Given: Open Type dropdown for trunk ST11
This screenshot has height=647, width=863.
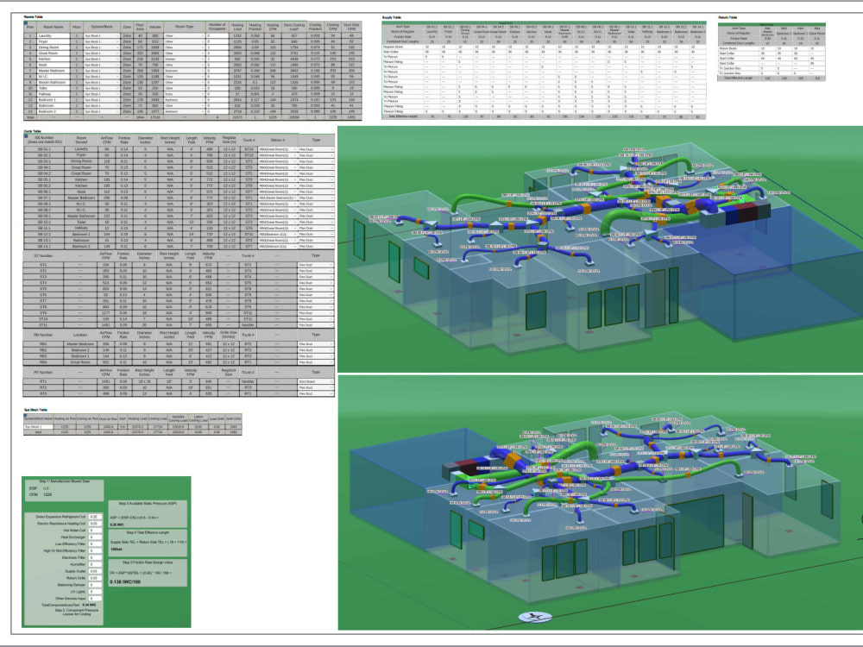Looking at the screenshot, I should (316, 325).
